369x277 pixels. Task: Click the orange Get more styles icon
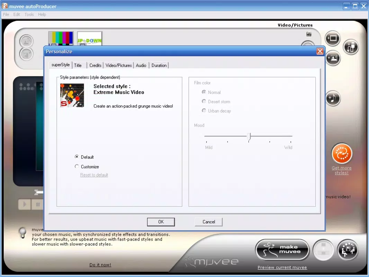point(342,153)
